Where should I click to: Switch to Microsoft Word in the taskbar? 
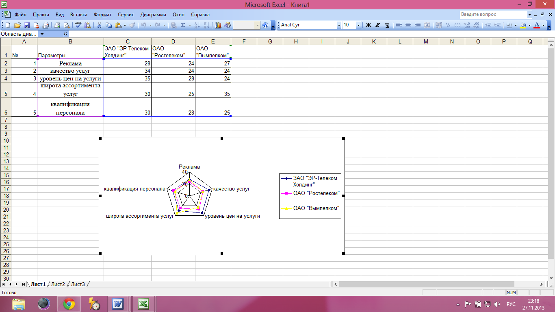pos(118,304)
